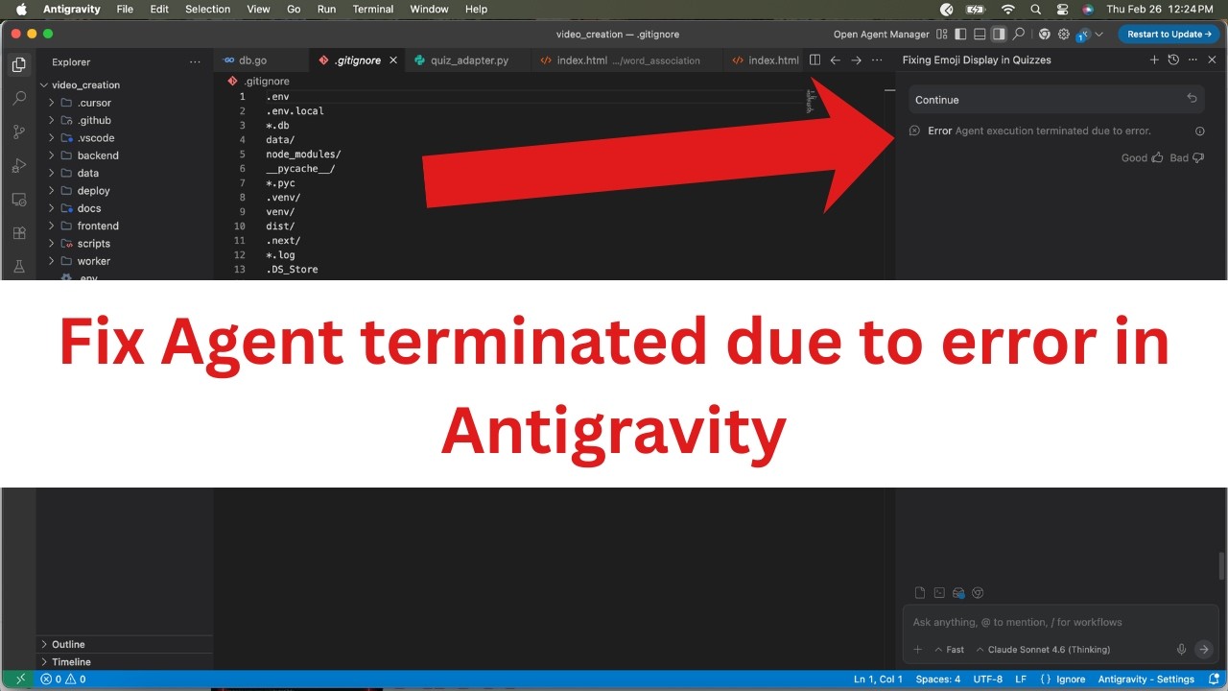Viewport: 1228px width, 691px height.
Task: Open the Source Control view
Action: (x=18, y=131)
